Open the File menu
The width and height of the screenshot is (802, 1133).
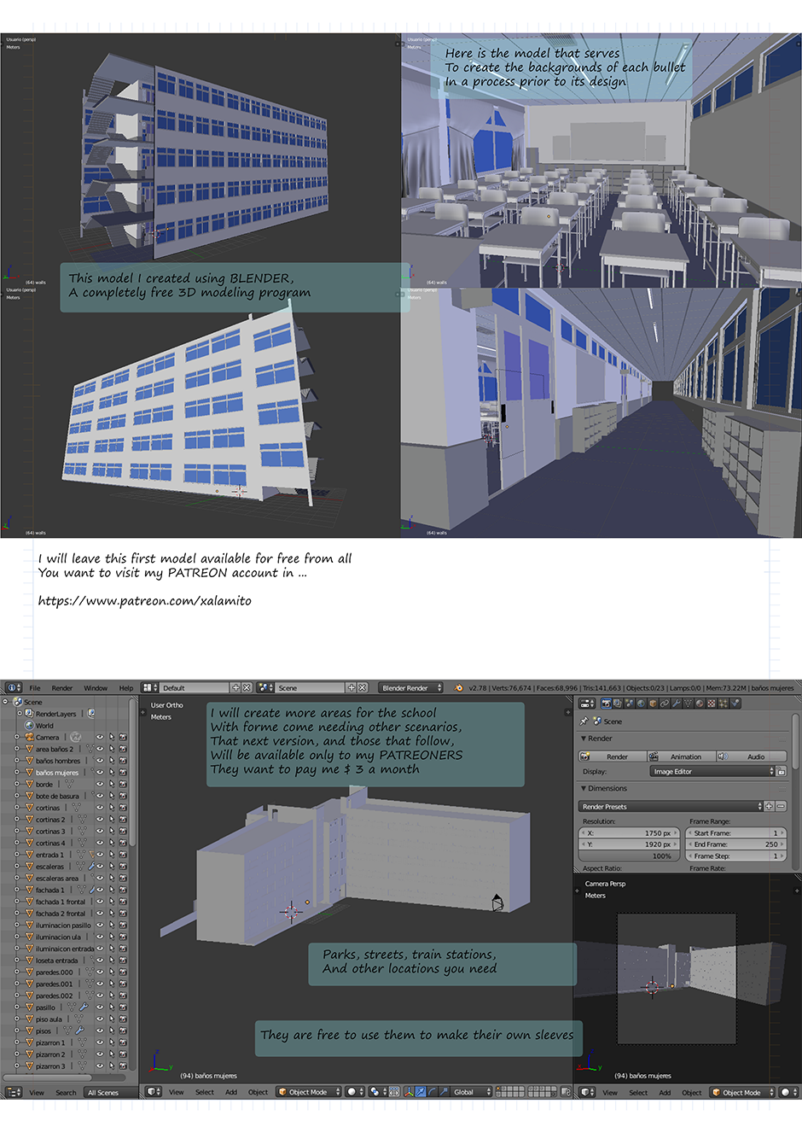coord(35,688)
